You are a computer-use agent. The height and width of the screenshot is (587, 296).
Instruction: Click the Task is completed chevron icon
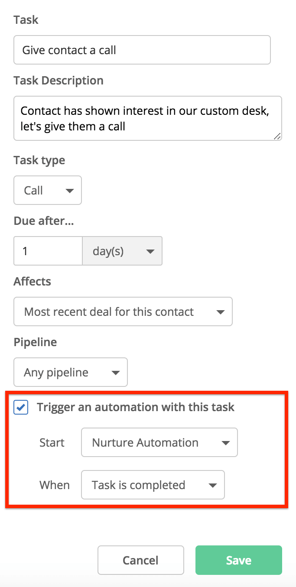tap(212, 485)
